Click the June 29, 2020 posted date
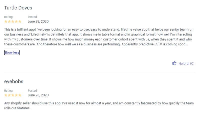The image size is (200, 115). pyautogui.click(x=38, y=21)
